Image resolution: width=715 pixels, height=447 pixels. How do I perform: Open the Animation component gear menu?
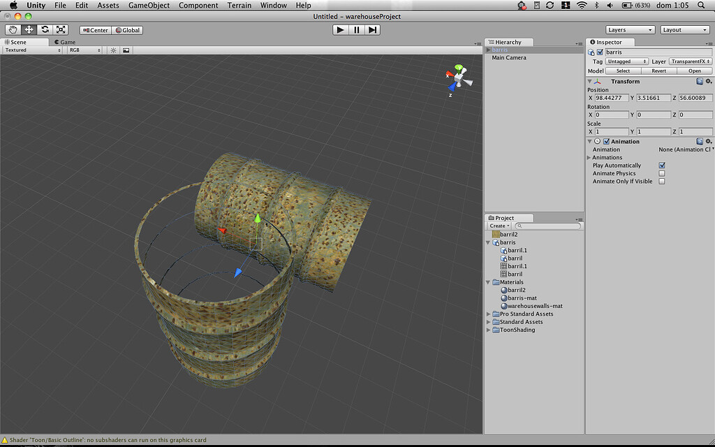coord(708,141)
